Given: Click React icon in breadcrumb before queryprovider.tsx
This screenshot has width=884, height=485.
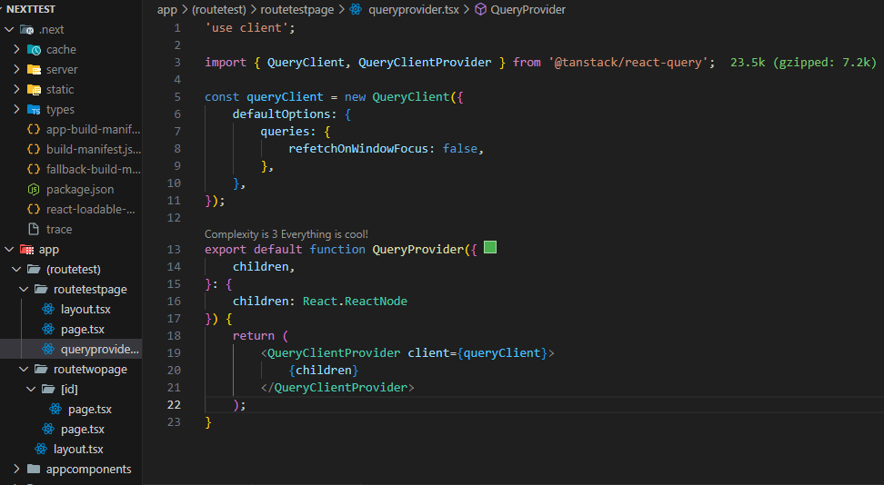Looking at the screenshot, I should point(356,10).
